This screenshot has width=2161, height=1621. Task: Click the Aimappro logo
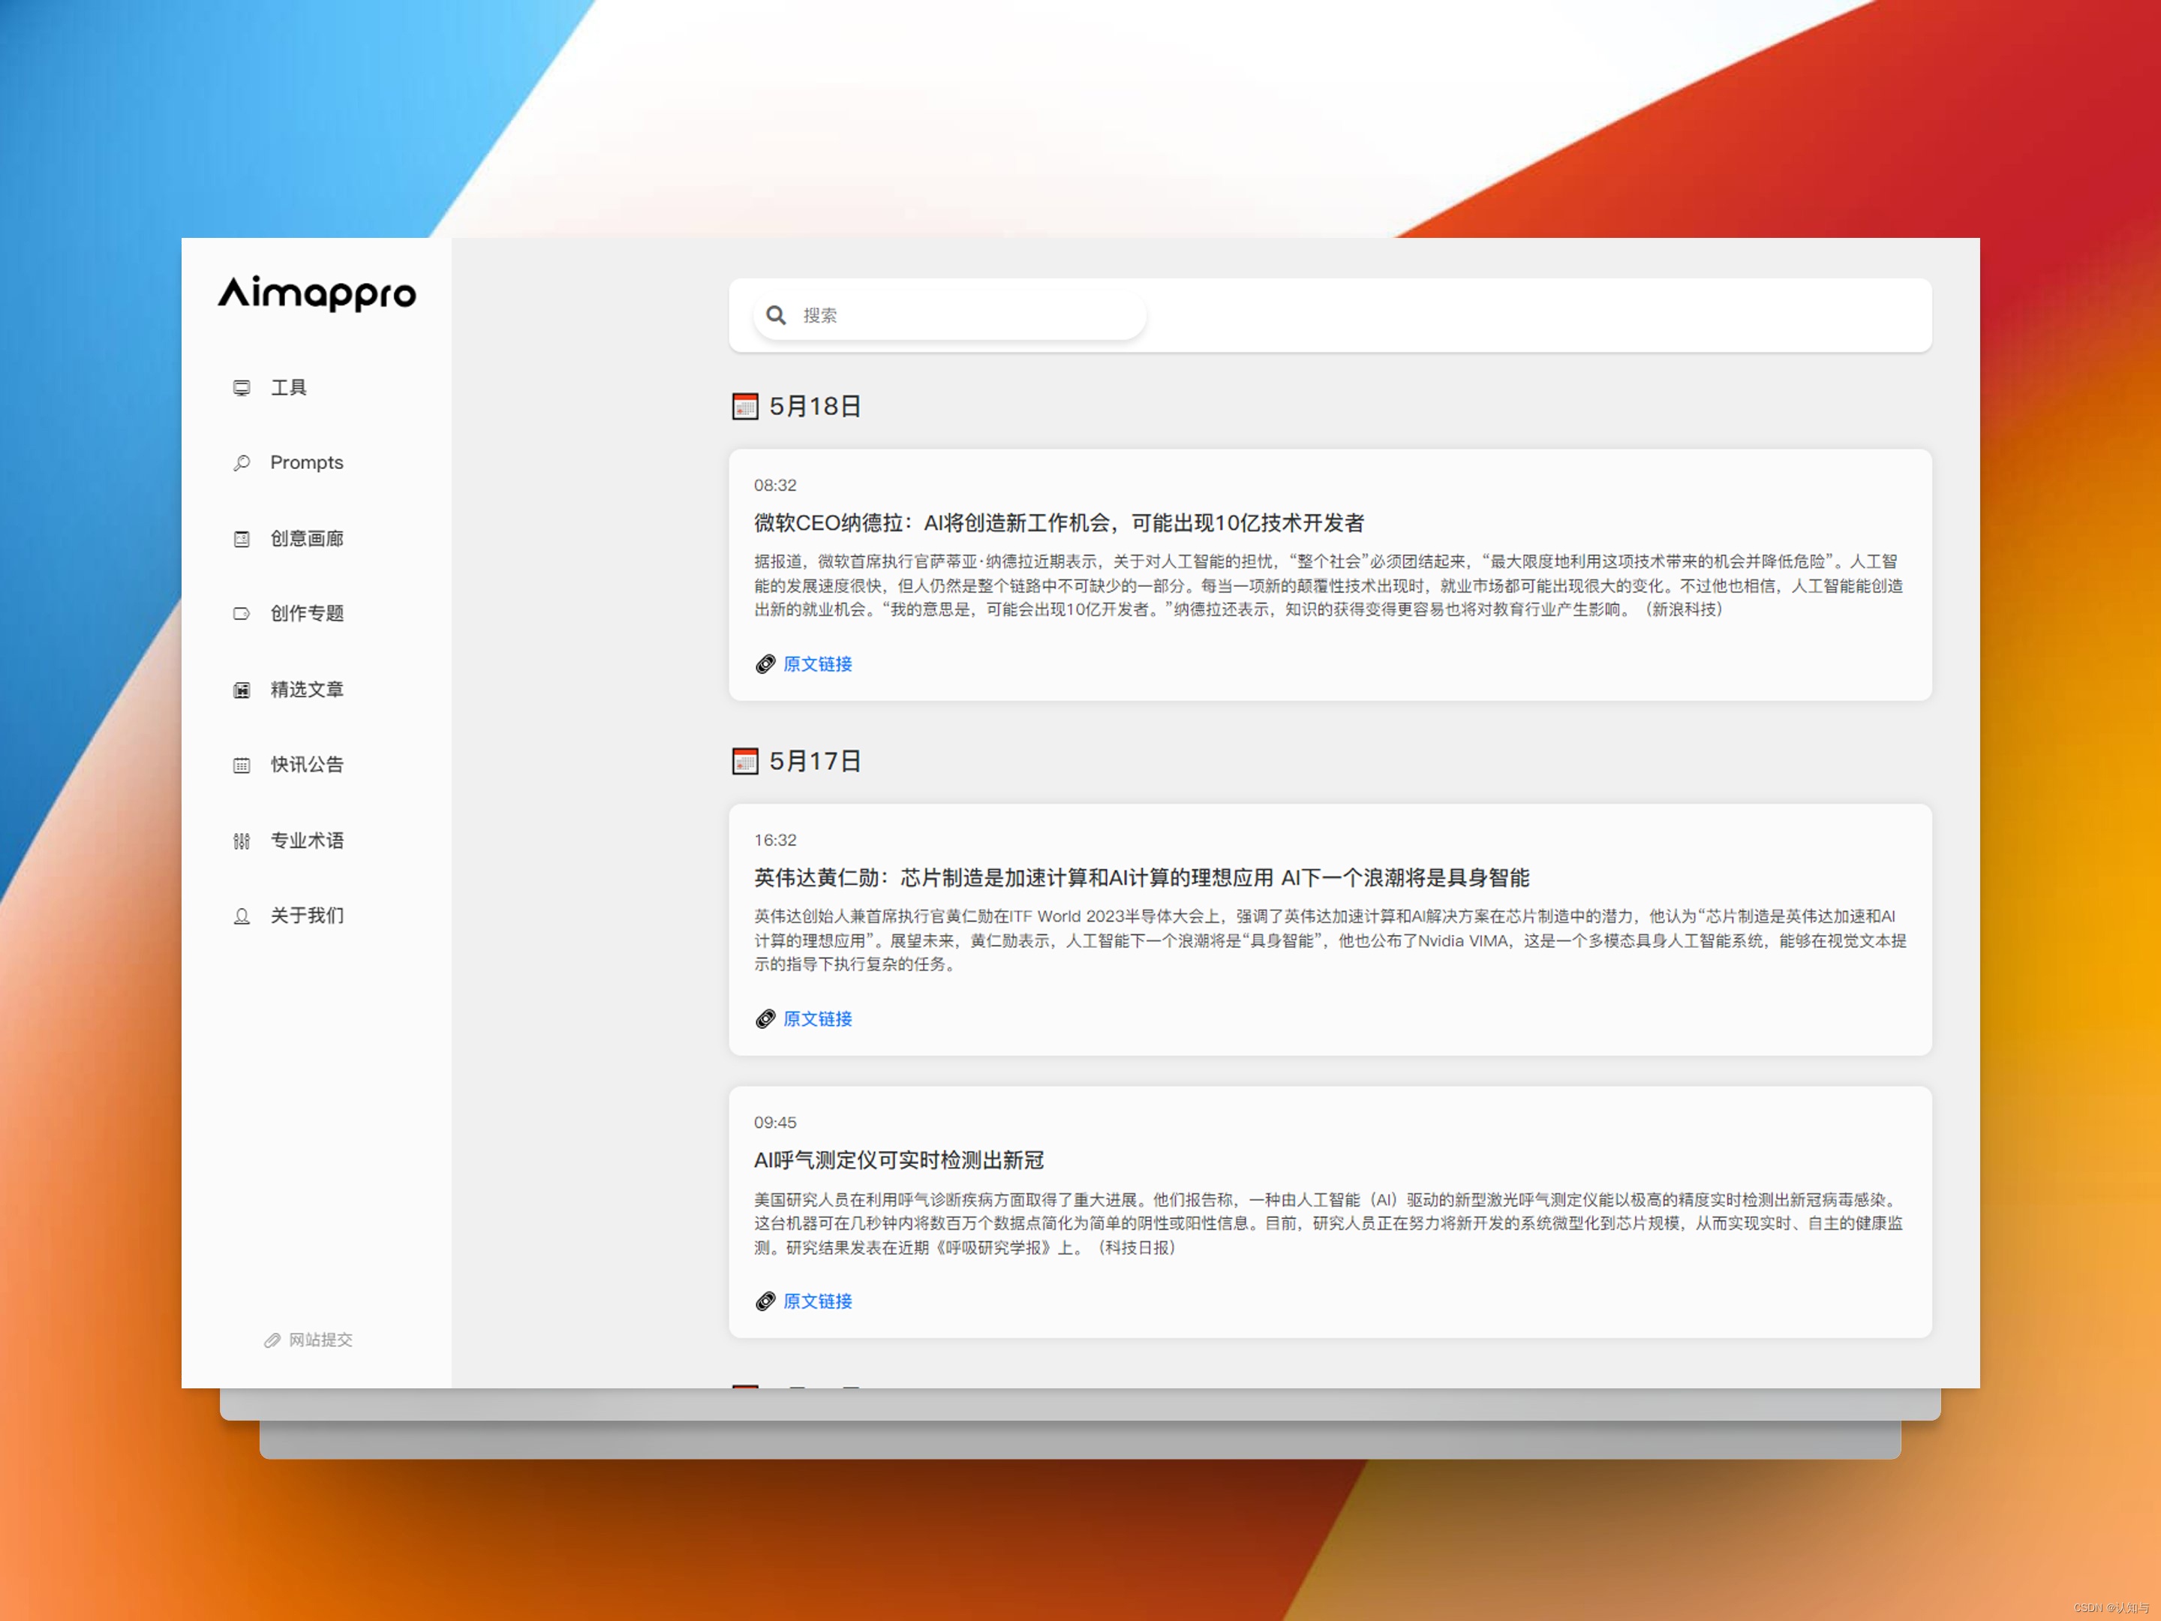click(x=317, y=293)
